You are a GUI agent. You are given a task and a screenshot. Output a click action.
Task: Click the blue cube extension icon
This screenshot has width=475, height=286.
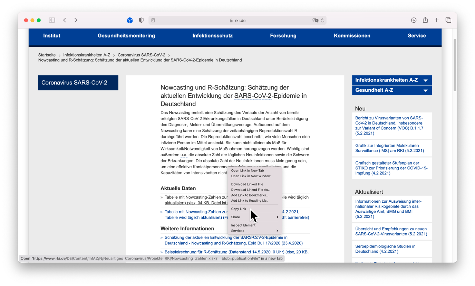[x=130, y=20]
